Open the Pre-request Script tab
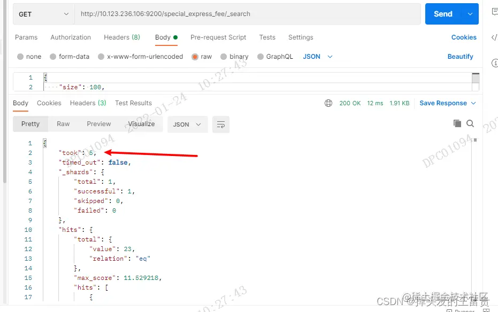This screenshot has width=498, height=312. click(x=218, y=37)
